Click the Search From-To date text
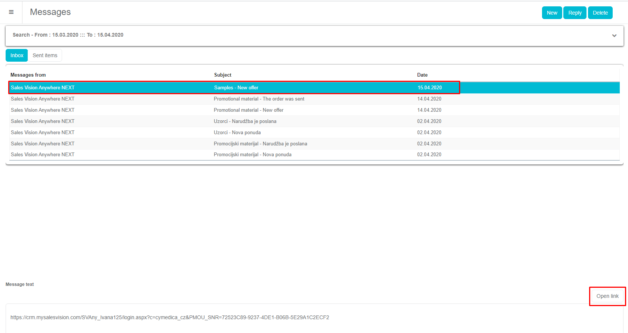This screenshot has height=333, width=628. (x=68, y=35)
